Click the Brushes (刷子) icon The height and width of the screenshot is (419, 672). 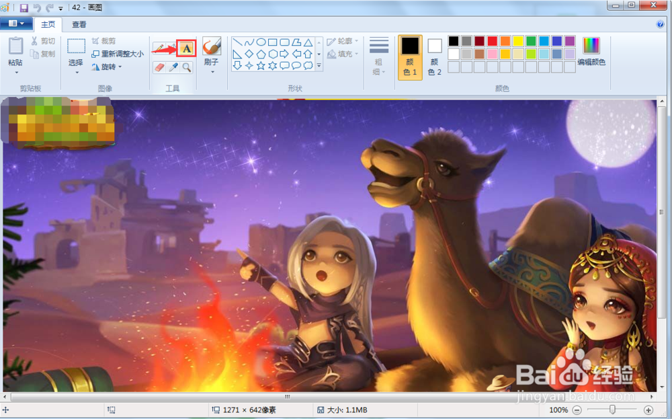(x=211, y=46)
